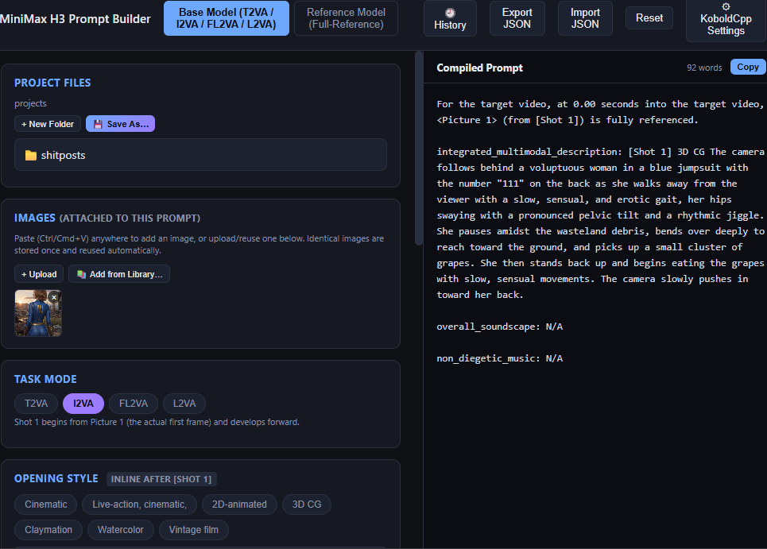This screenshot has height=549, width=767.
Task: Toggle the Live-action, cinematic style chip
Action: [139, 505]
